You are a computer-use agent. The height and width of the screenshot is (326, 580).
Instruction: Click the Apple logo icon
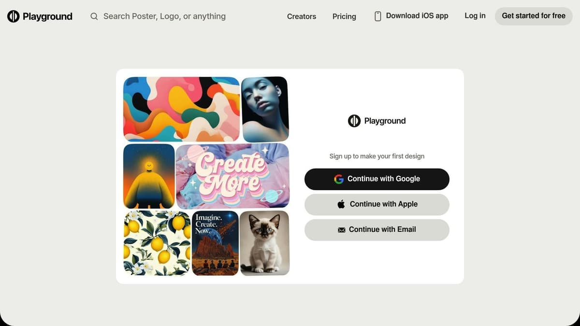(341, 204)
